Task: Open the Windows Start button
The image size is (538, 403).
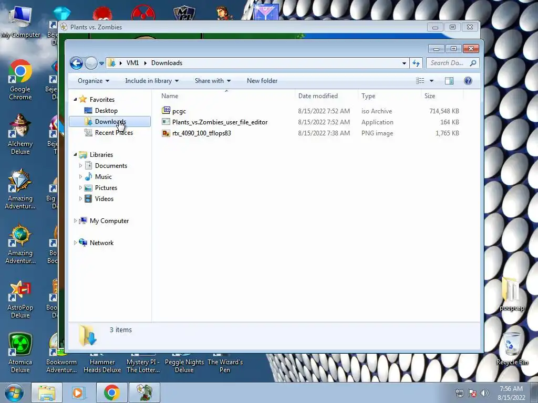Action: click(x=14, y=393)
